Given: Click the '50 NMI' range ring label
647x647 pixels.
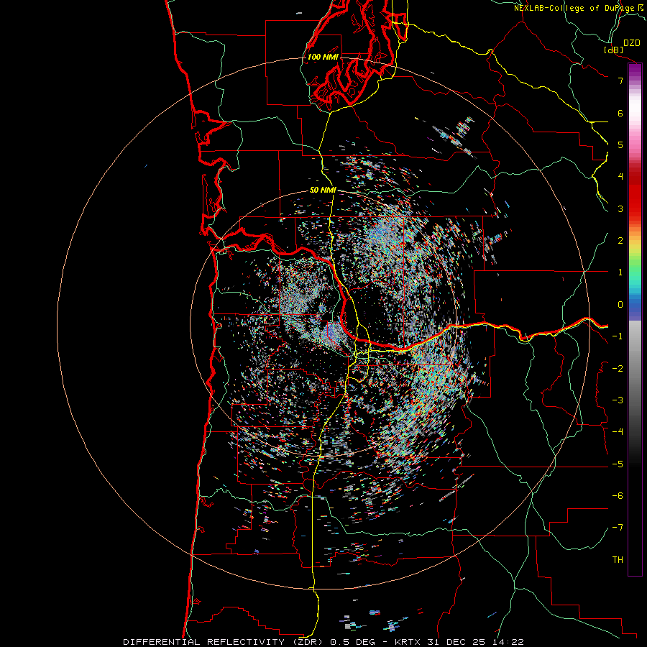Looking at the screenshot, I should 323,190.
